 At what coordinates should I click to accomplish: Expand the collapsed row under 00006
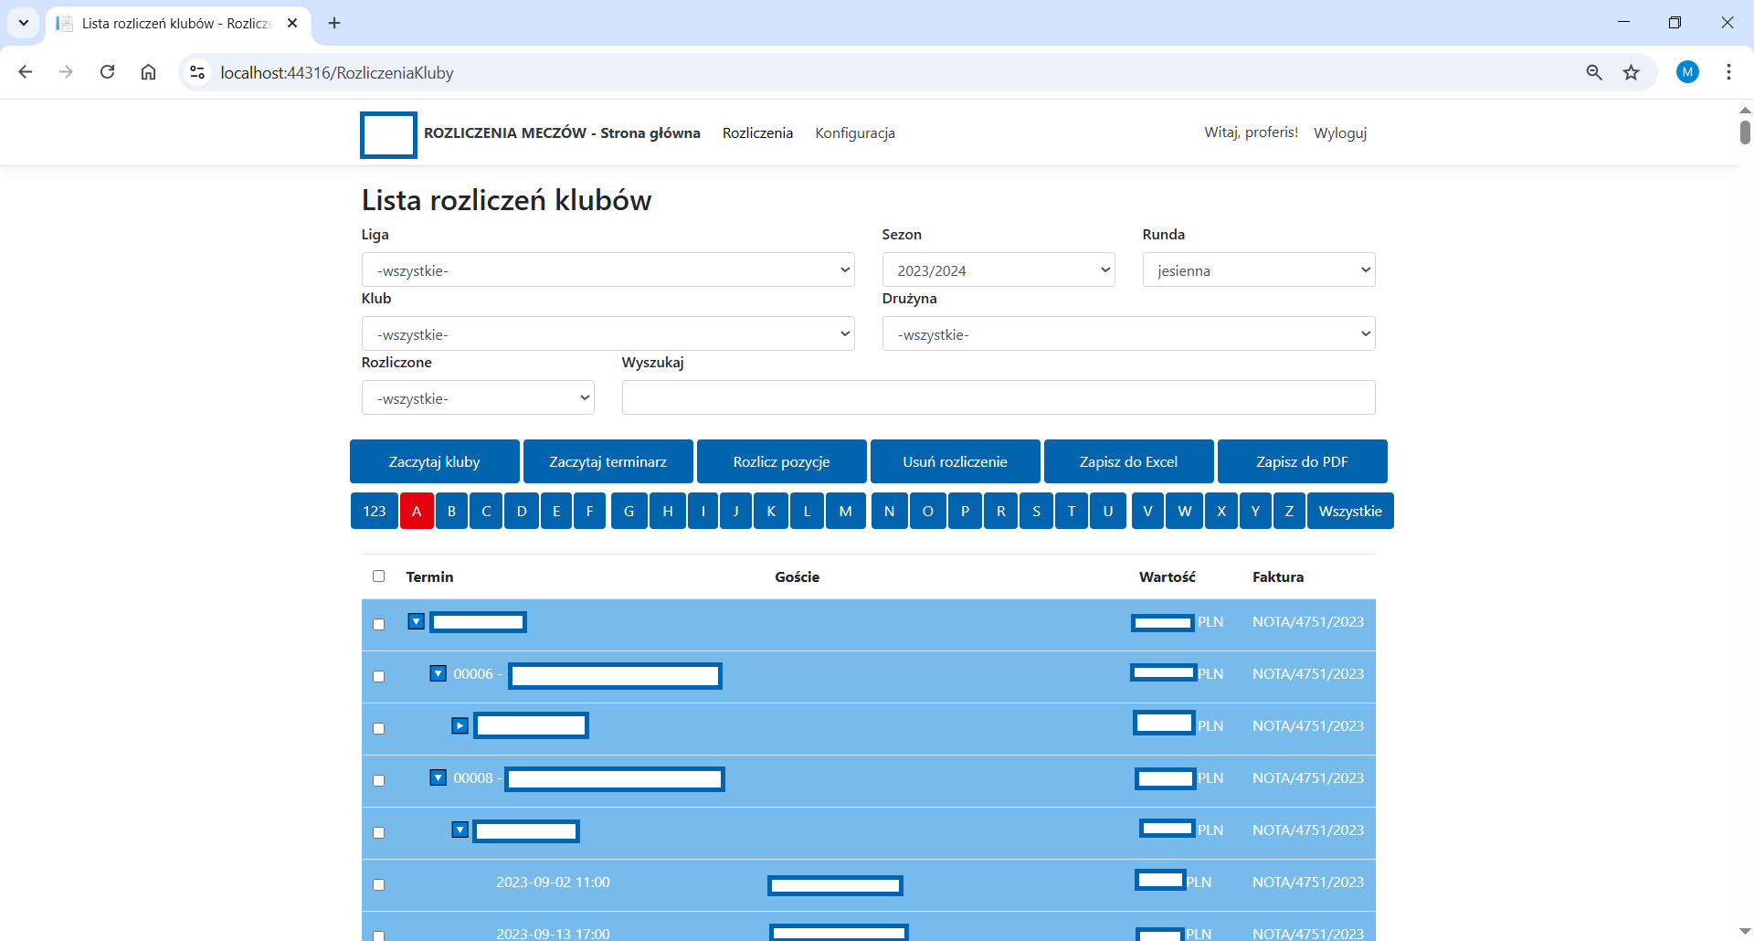[x=460, y=725]
